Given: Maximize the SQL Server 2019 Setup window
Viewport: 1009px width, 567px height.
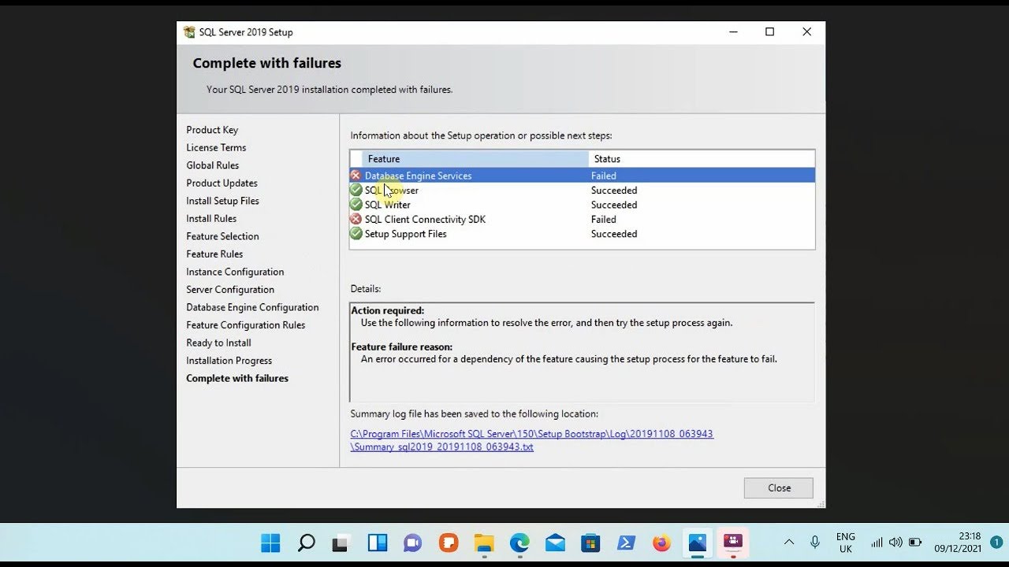Looking at the screenshot, I should 770,32.
